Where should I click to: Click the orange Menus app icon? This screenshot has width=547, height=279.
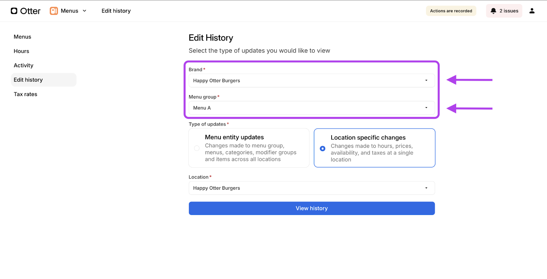click(x=54, y=11)
